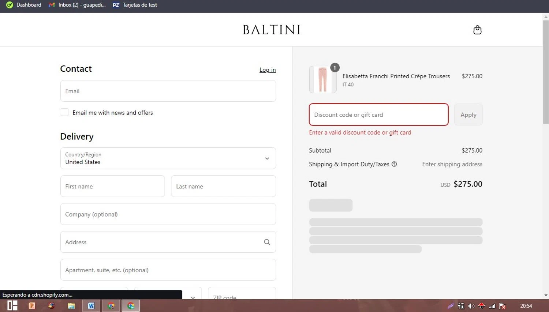Click the page vertical scrollbar thumb
The width and height of the screenshot is (549, 312).
tap(546, 72)
